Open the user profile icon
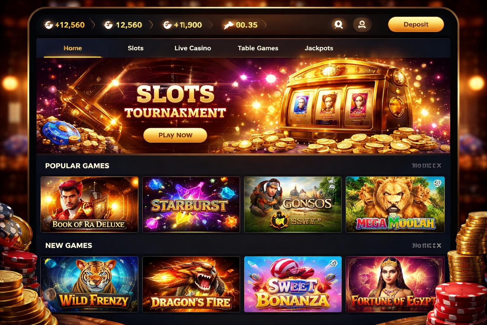487x325 pixels. [362, 24]
